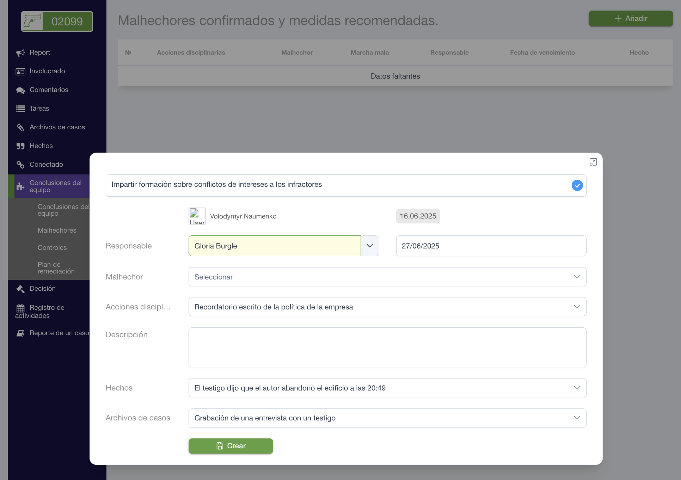This screenshot has width=681, height=480.
Task: Open the Controles submenu item
Action: 52,248
